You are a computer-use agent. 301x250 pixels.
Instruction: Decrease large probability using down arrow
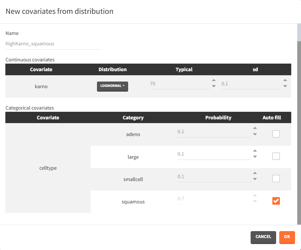(x=255, y=156)
